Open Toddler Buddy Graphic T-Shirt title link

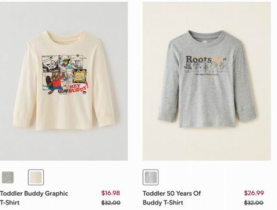[x=34, y=198]
